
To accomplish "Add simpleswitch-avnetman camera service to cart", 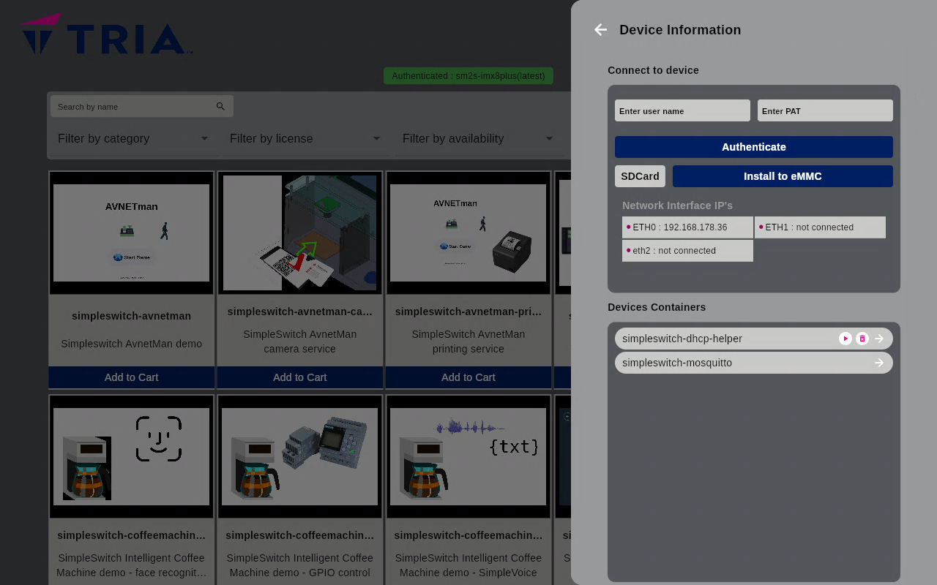I will coord(300,377).
